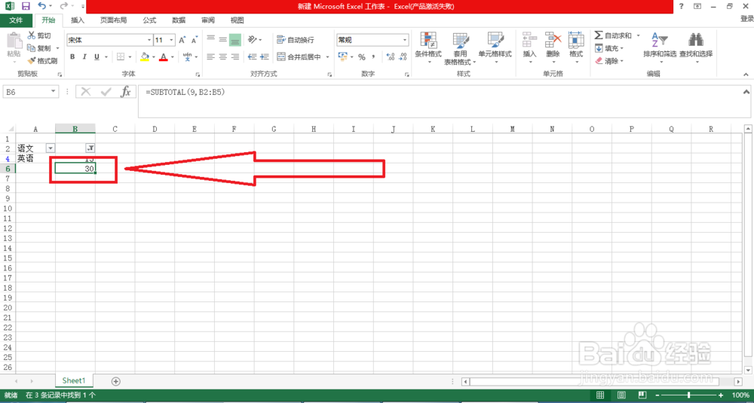Apply the yellow fill color bucket
The width and height of the screenshot is (754, 403).
tap(145, 56)
